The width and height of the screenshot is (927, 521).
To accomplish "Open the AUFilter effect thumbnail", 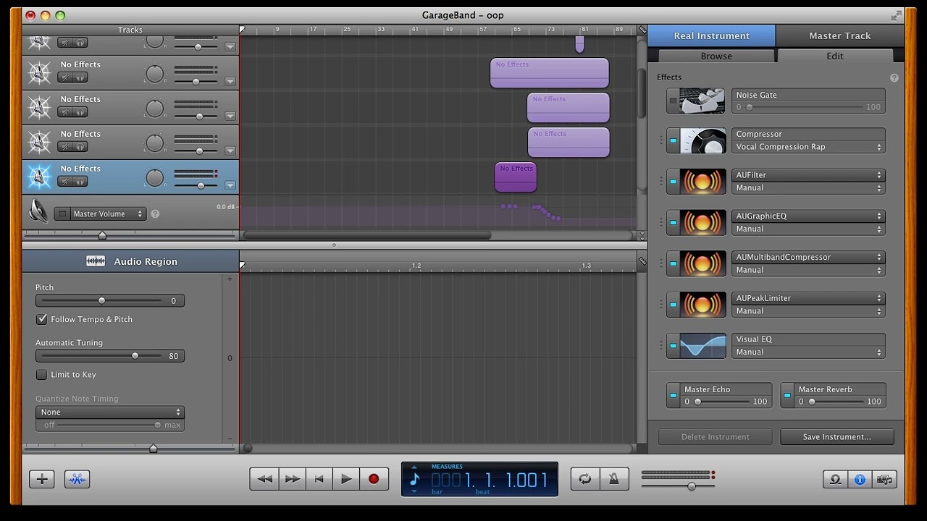I will 702,182.
